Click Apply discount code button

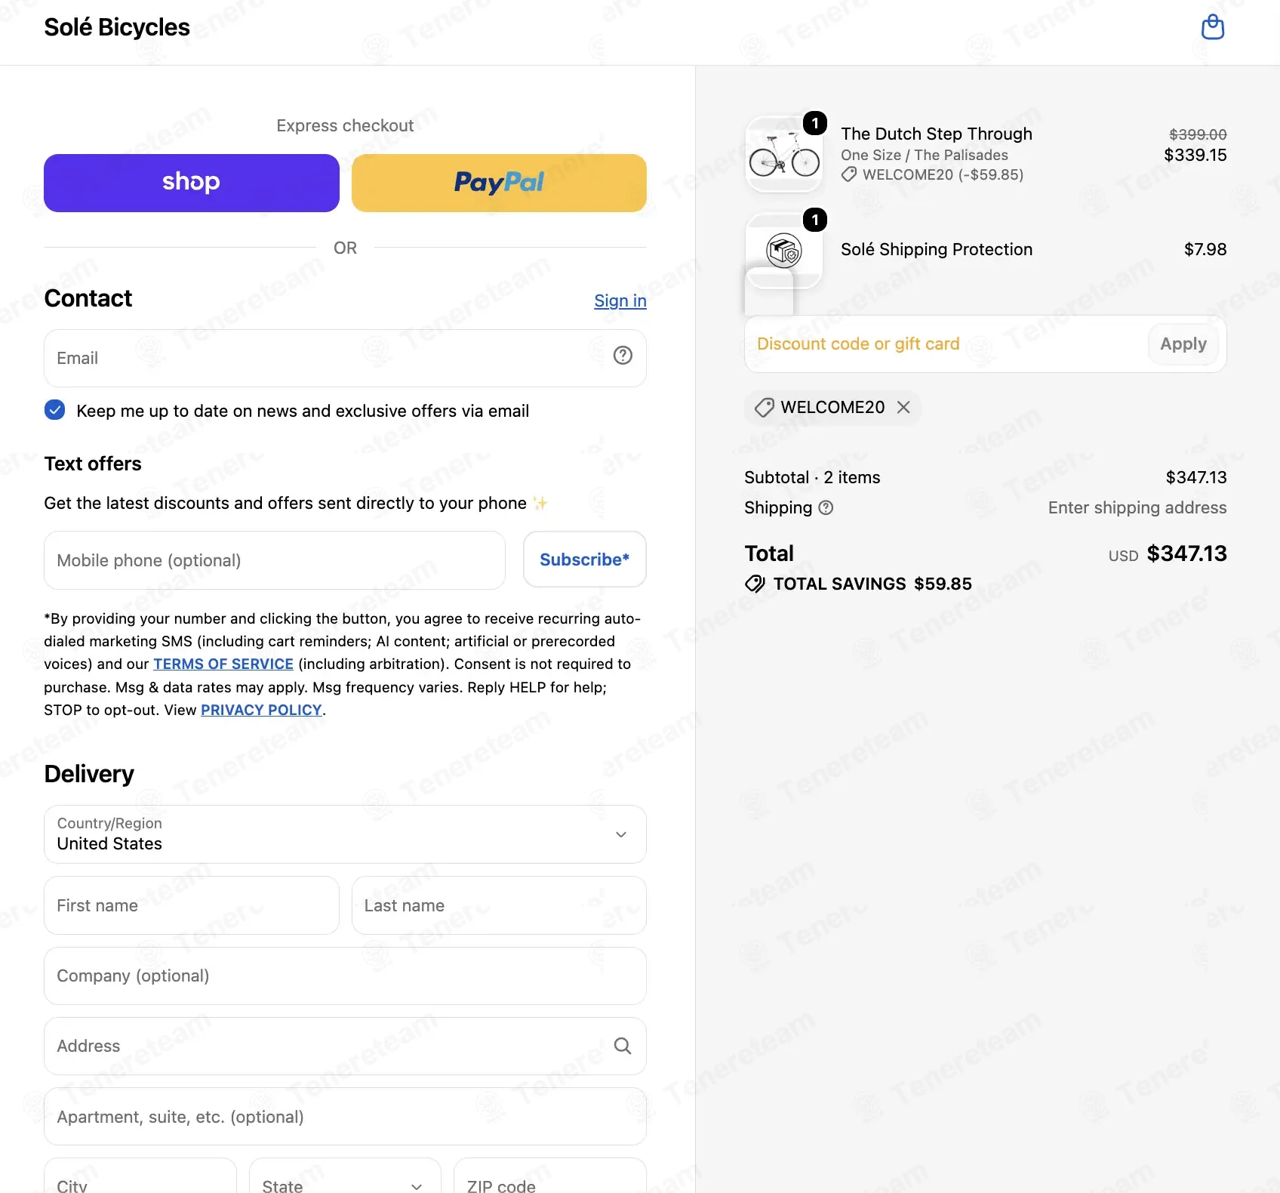click(x=1183, y=344)
